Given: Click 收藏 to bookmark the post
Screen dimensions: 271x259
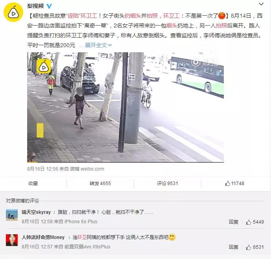Looking at the screenshot, I should coord(33,184).
